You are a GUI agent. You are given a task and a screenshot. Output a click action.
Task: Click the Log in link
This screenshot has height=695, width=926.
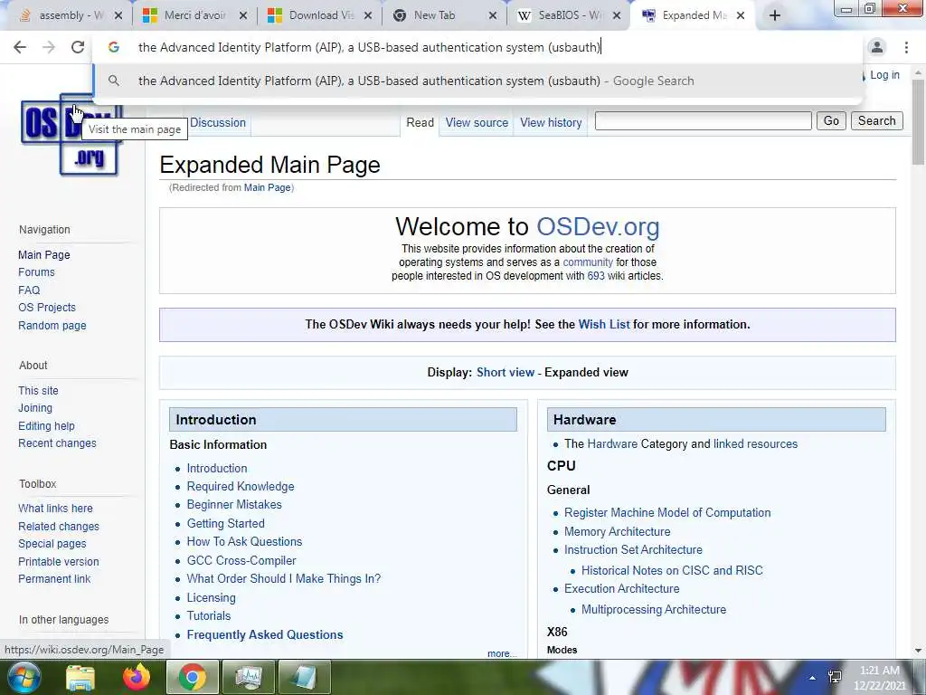884,75
